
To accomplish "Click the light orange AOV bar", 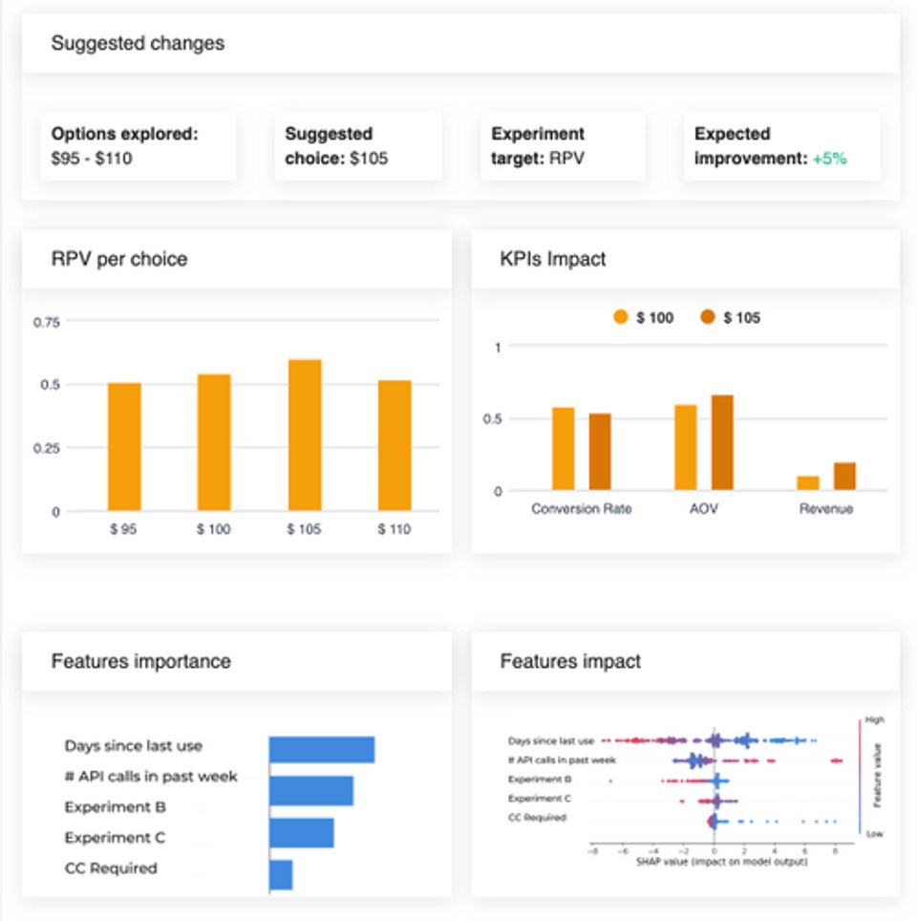I will (686, 447).
